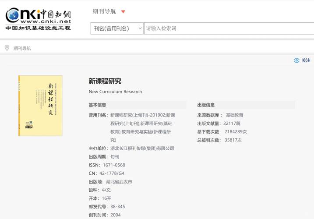Focus the 请输入检索词 search input
The width and height of the screenshot is (314, 219).
[229, 28]
